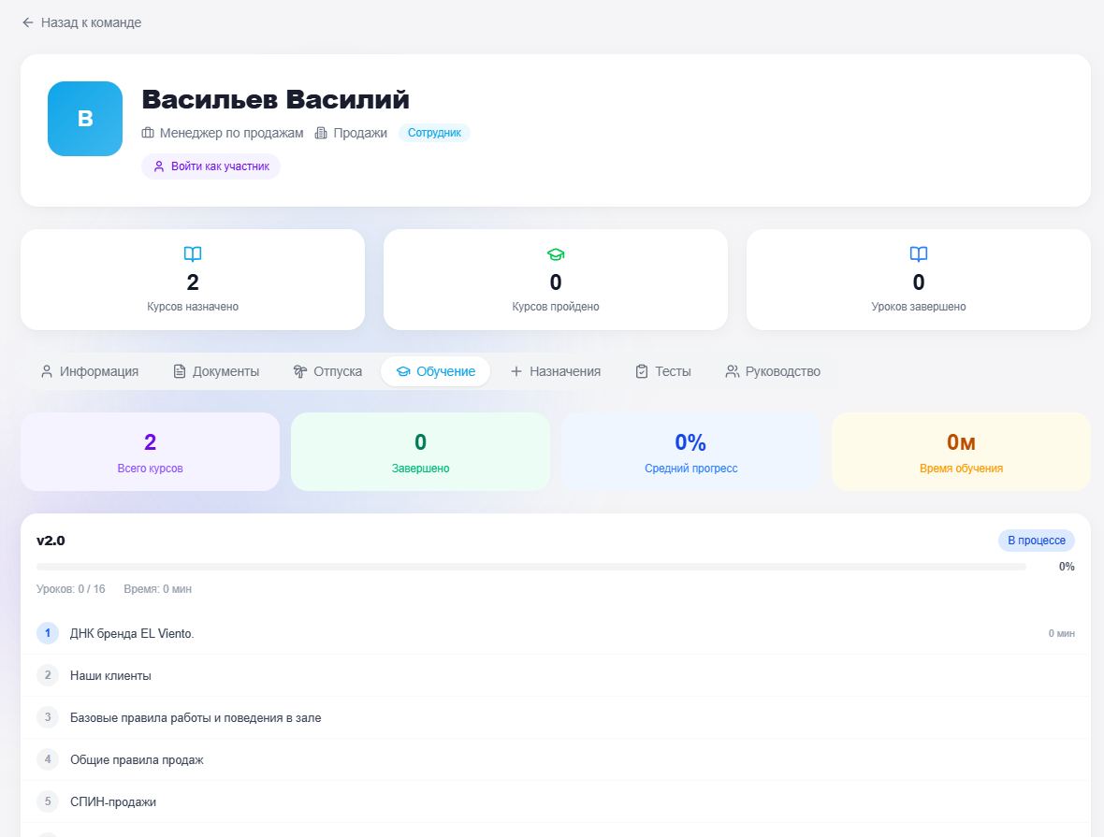Click the 'Менеджер по продажам' position text
This screenshot has width=1104, height=837.
pos(232,133)
